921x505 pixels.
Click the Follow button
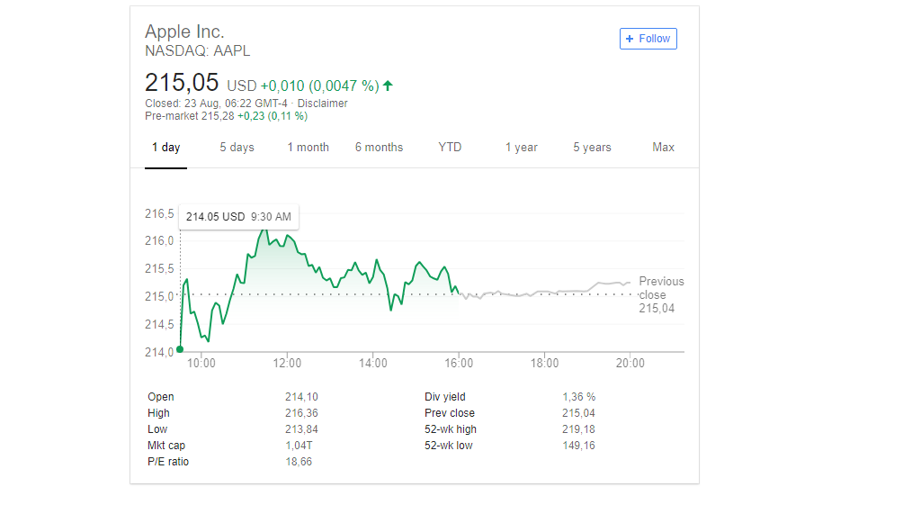coord(648,39)
